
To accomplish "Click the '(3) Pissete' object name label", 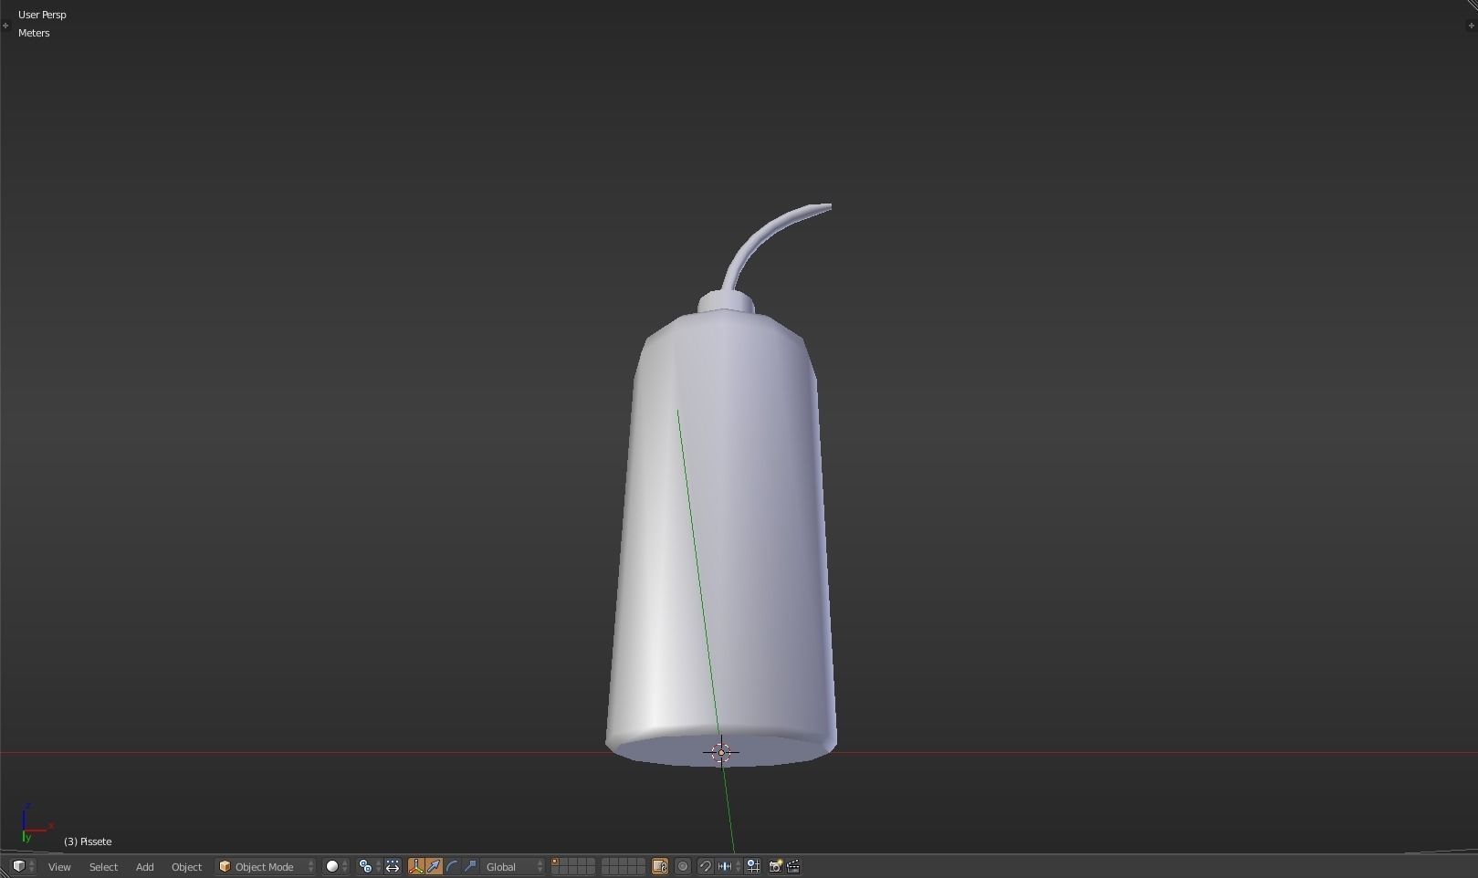I will point(88,841).
